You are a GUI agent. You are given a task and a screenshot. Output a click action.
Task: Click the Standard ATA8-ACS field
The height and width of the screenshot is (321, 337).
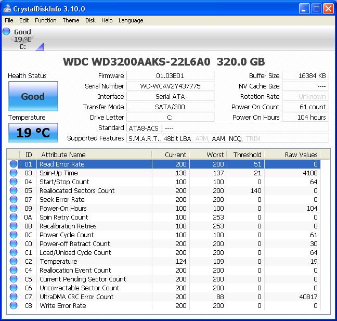tap(227, 128)
